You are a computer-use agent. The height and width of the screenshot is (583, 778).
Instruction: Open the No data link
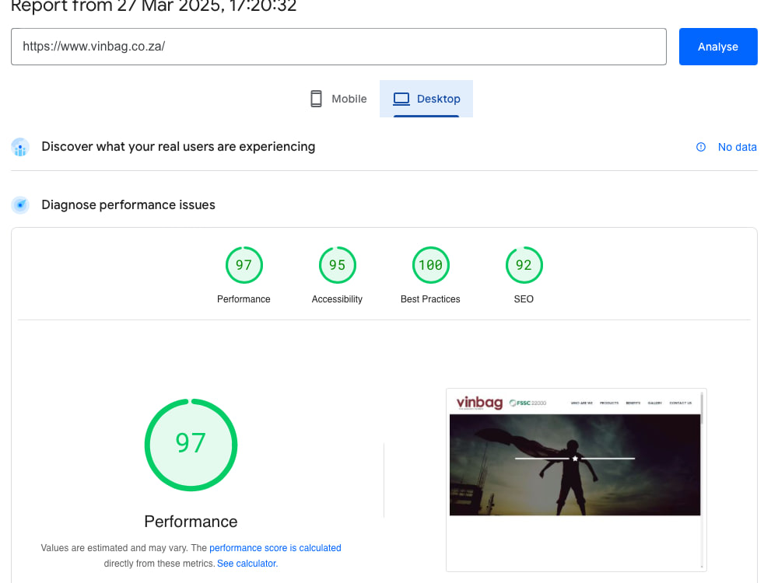737,147
